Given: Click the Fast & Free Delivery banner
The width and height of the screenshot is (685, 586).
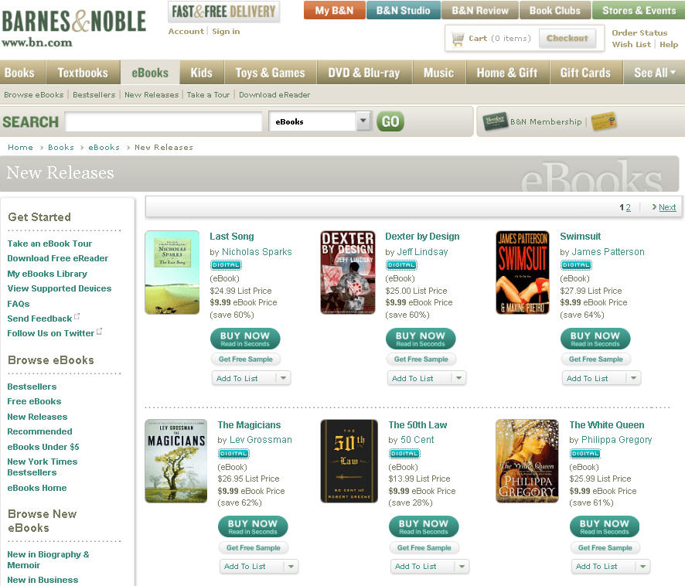Looking at the screenshot, I should pyautogui.click(x=223, y=12).
